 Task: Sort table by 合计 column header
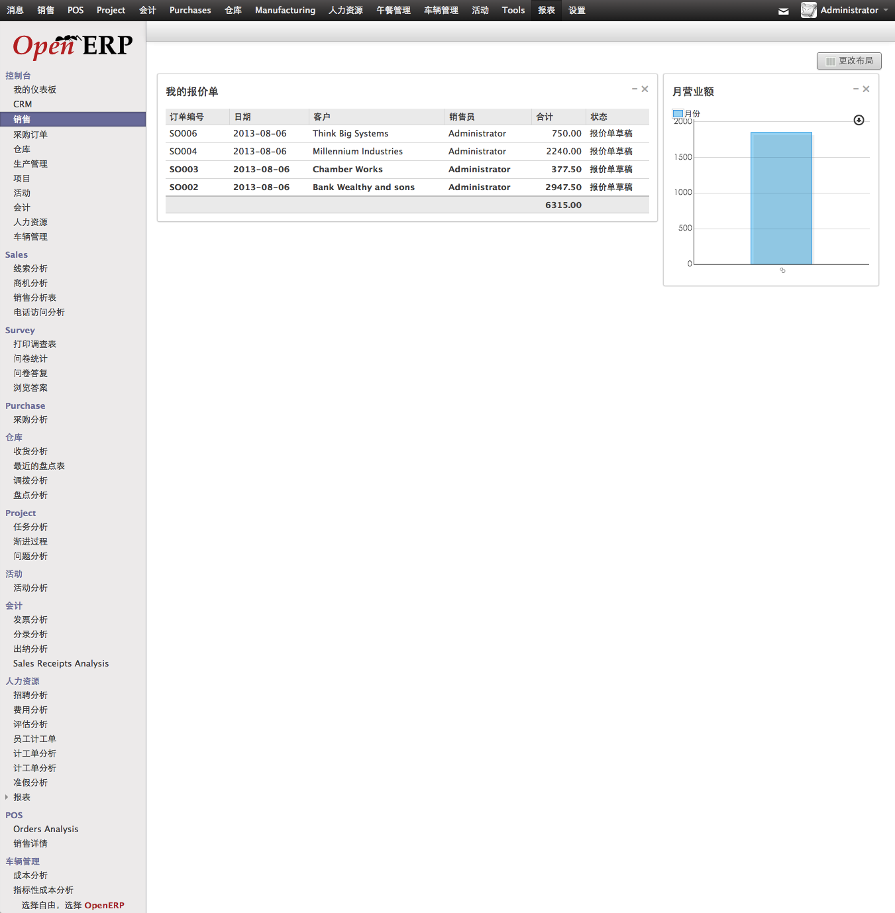click(x=545, y=117)
